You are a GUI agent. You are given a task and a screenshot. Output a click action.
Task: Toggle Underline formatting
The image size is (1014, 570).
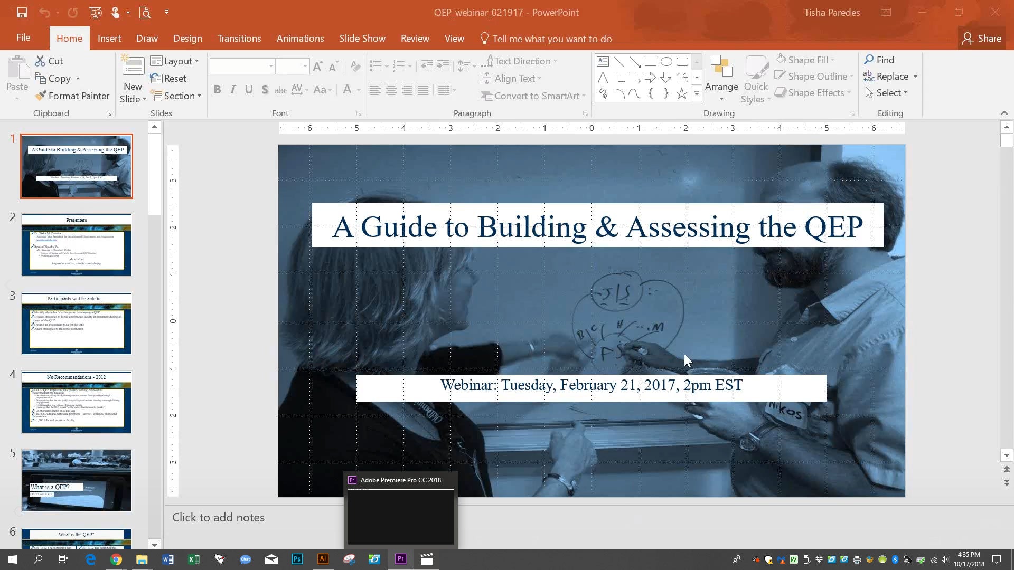pos(249,90)
